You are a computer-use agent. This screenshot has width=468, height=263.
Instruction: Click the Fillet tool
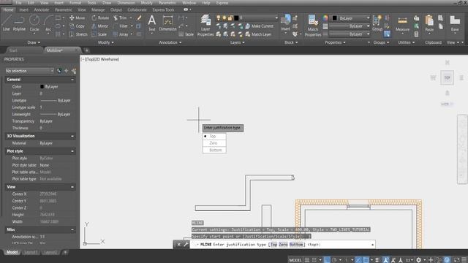point(121,26)
